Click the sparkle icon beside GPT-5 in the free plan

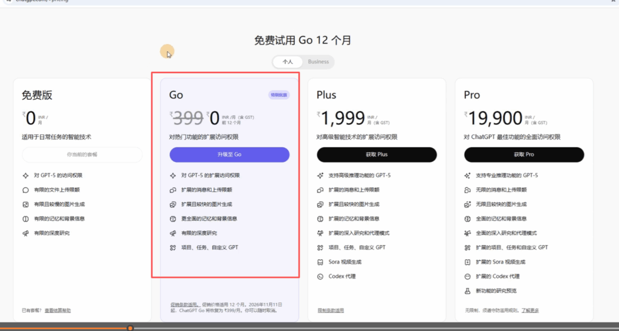[25, 176]
